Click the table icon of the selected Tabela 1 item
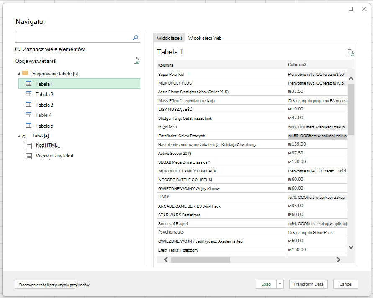This screenshot has height=298, width=373. pos(28,83)
